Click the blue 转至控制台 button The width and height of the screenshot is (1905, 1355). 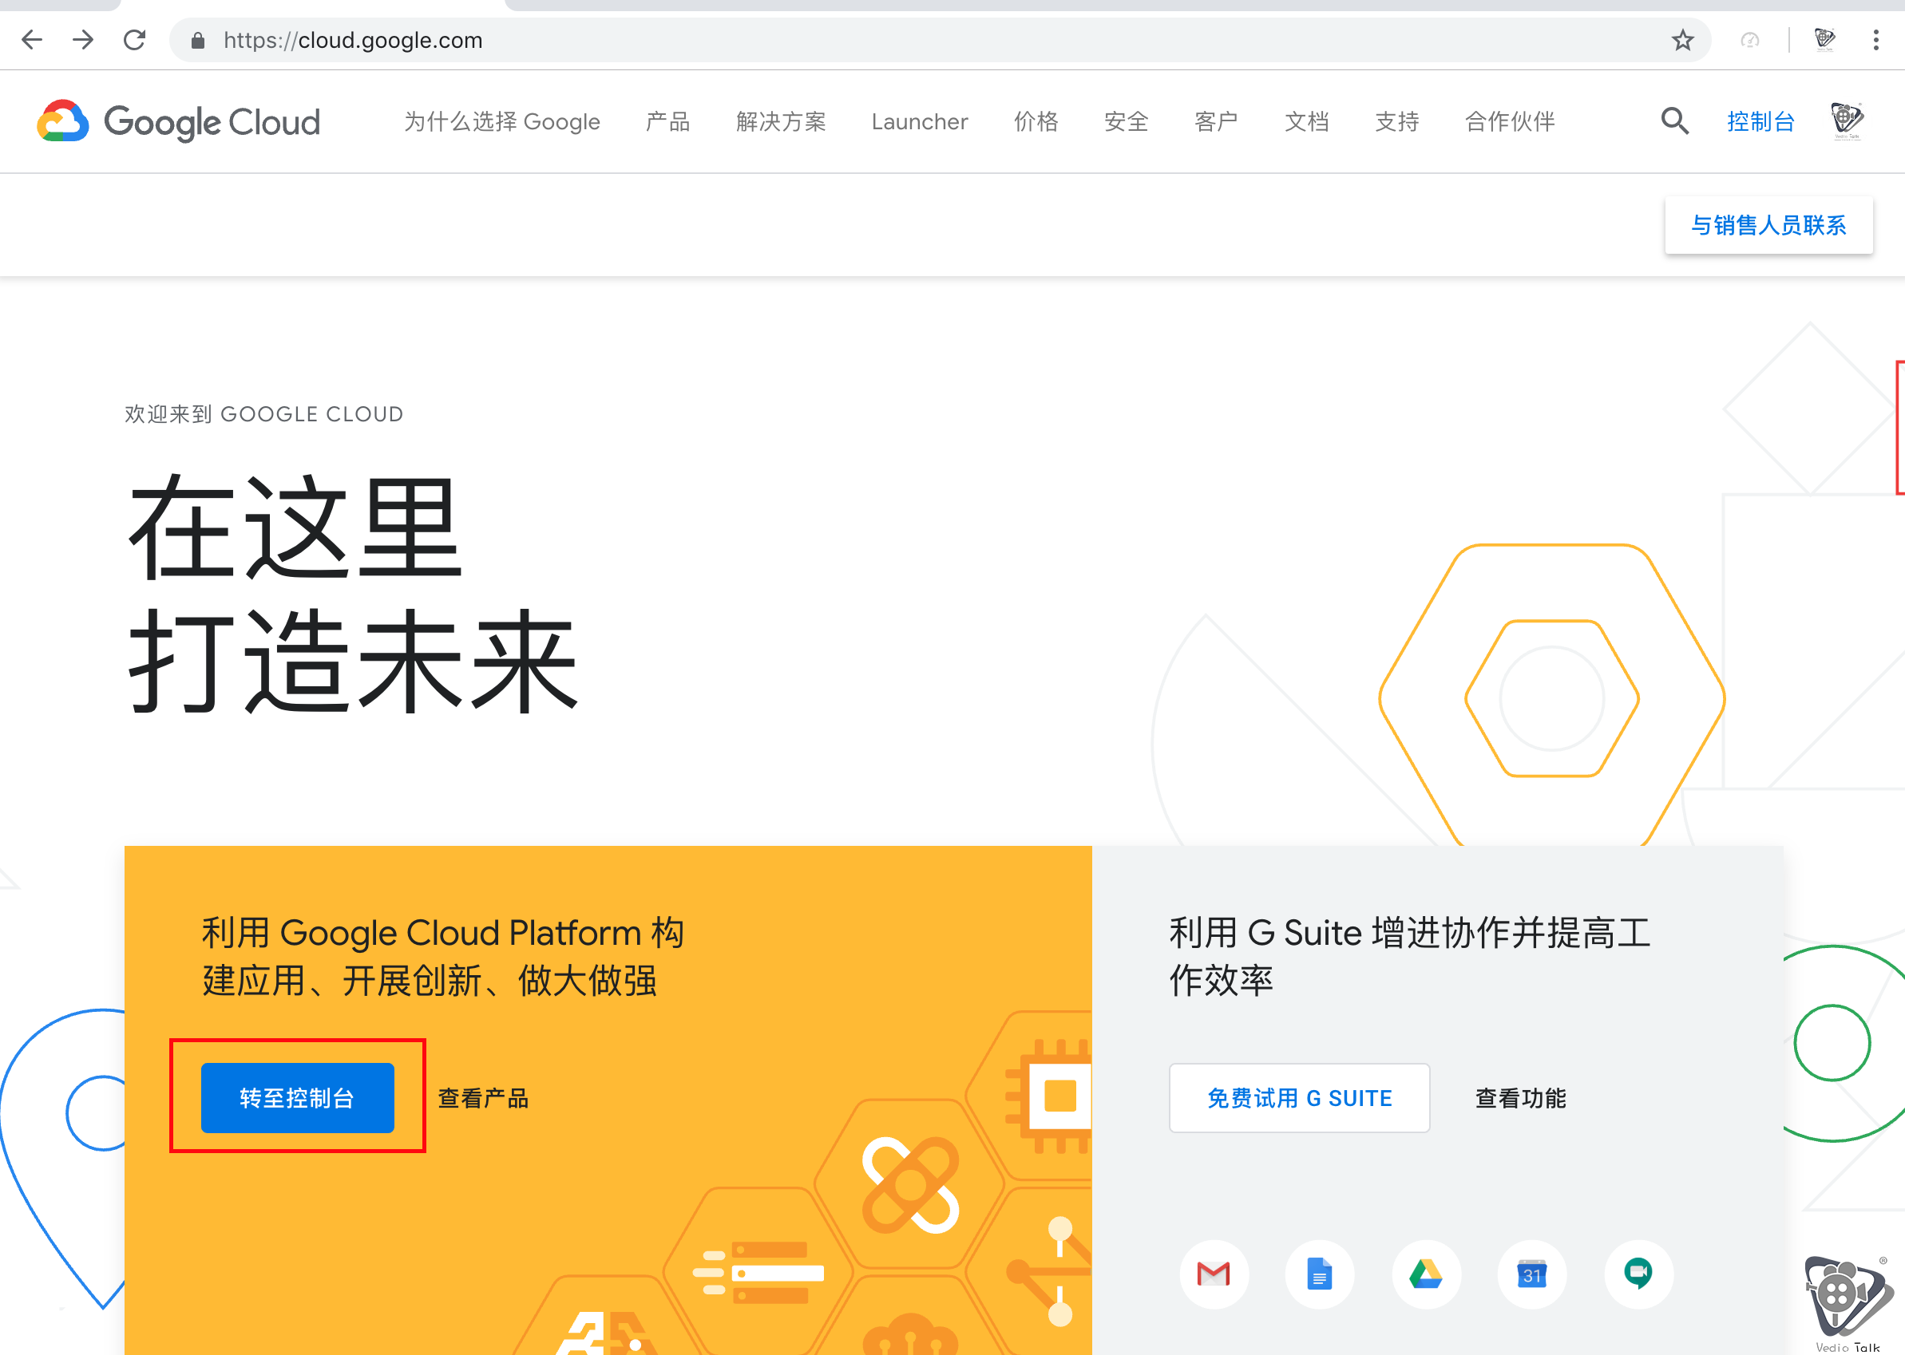click(297, 1097)
